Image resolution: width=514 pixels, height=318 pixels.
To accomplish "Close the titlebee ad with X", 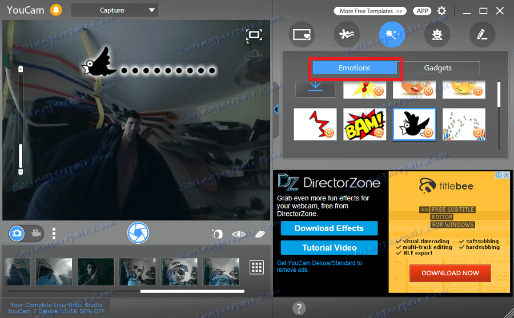I will point(507,175).
